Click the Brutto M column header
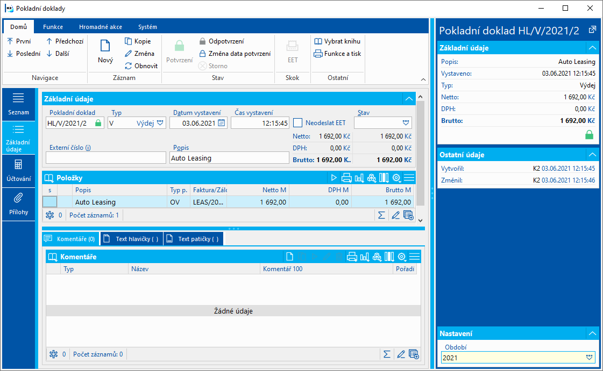 point(384,190)
